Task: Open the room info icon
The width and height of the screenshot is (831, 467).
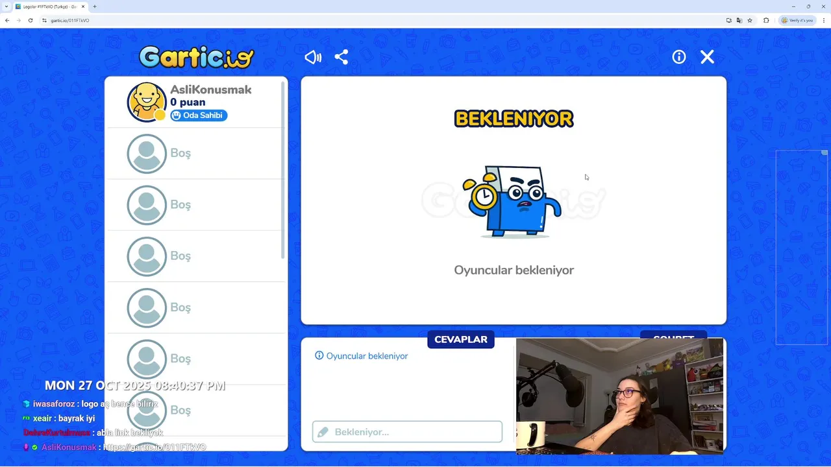Action: pos(679,57)
